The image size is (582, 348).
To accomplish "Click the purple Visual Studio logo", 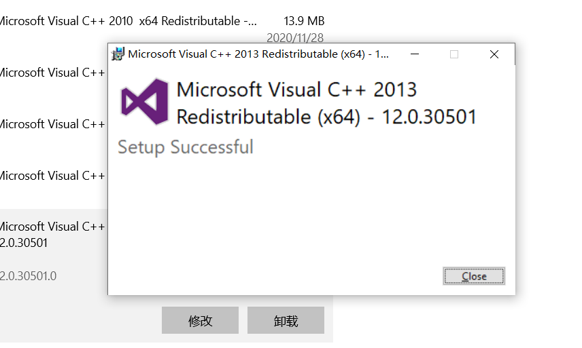I will (x=144, y=102).
